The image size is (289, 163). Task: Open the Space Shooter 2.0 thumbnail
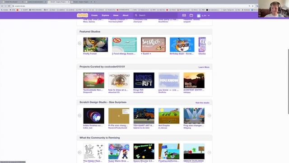coord(144,151)
